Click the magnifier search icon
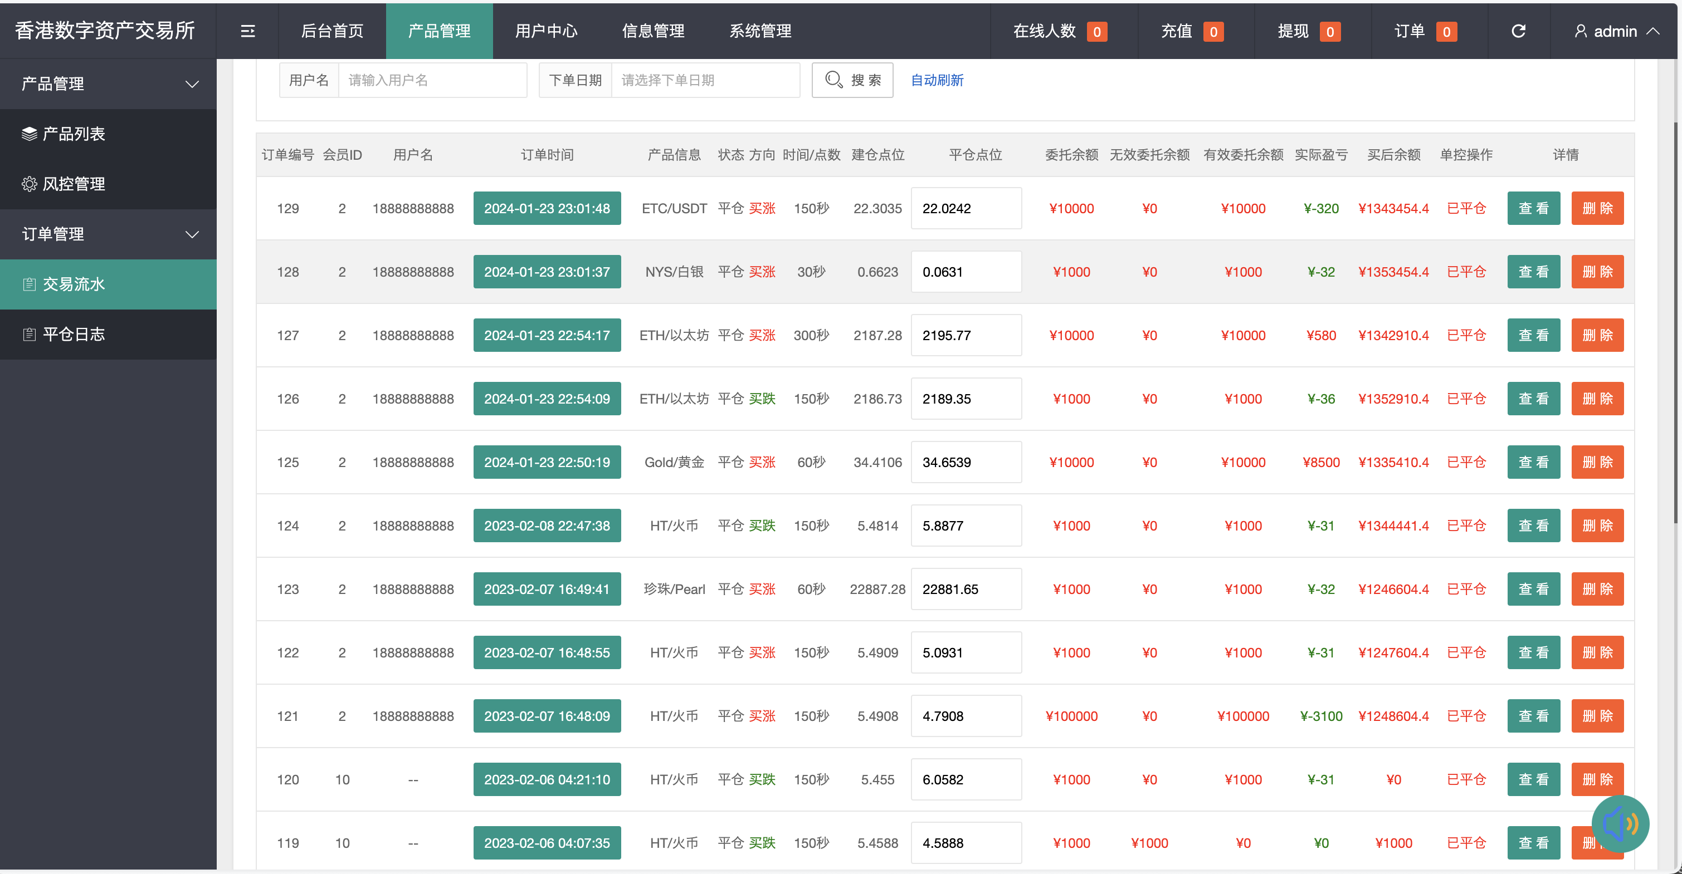Viewport: 1682px width, 874px height. 834,80
